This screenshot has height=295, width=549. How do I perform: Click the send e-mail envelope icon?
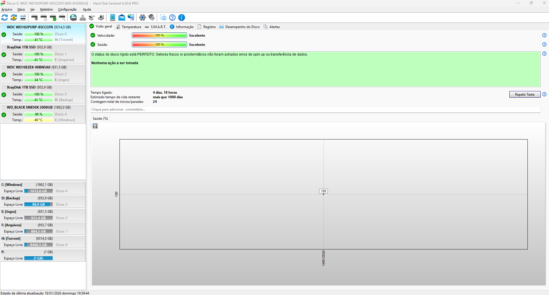[x=122, y=17]
